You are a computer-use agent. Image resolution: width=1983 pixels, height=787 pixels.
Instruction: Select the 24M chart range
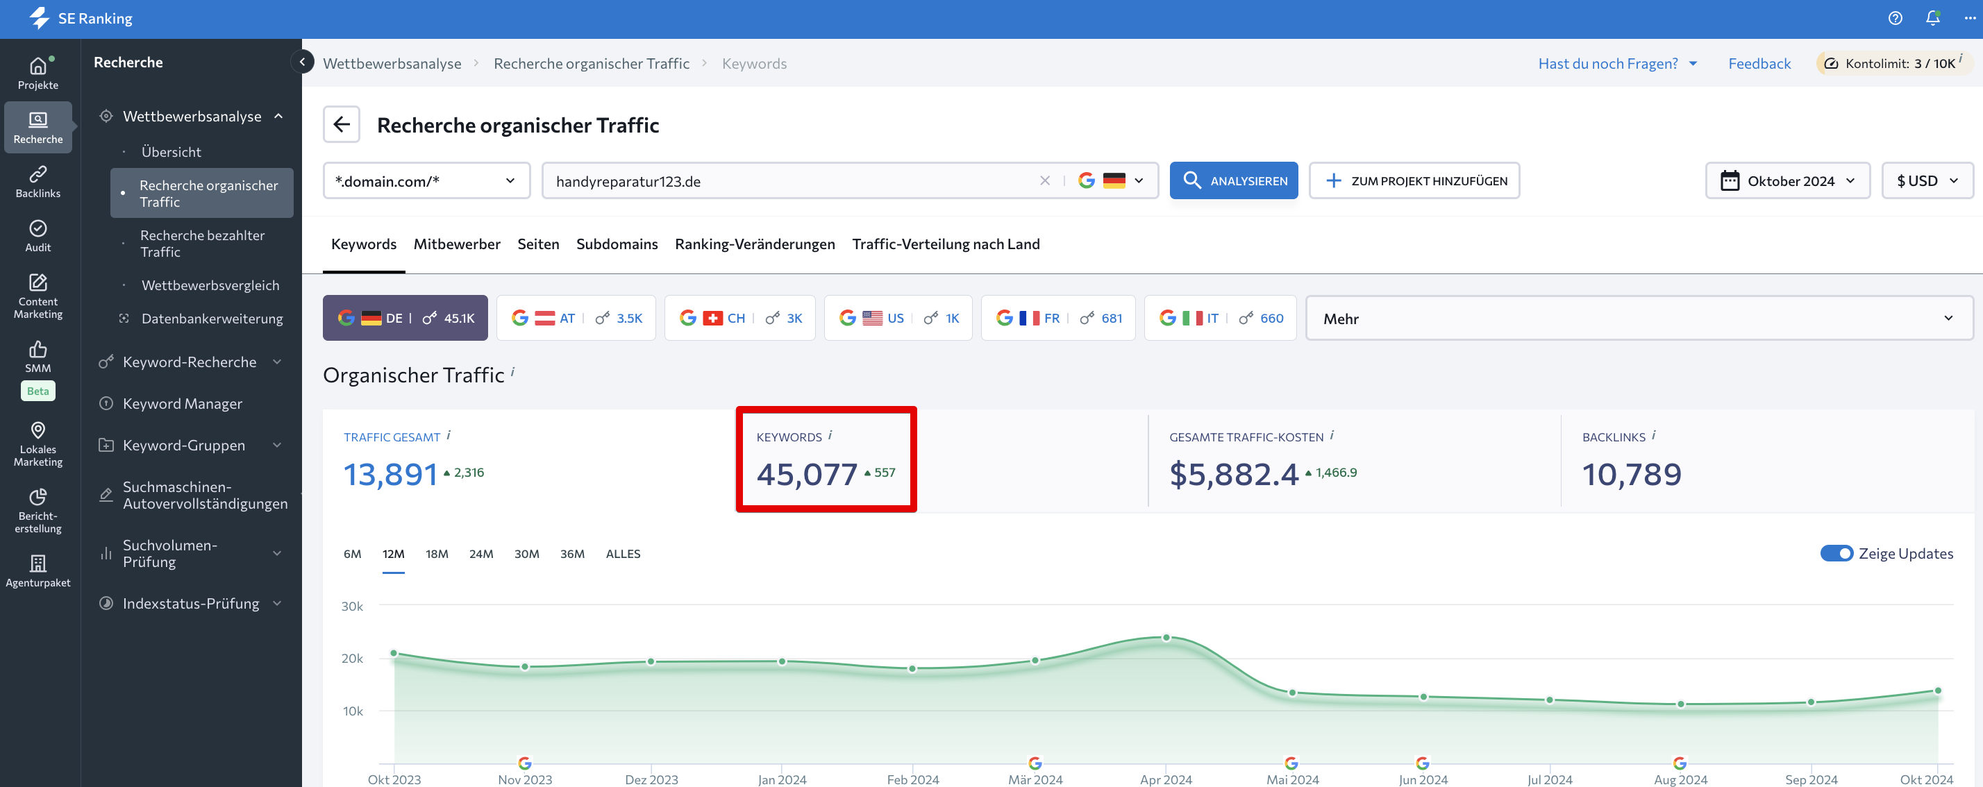pyautogui.click(x=481, y=554)
